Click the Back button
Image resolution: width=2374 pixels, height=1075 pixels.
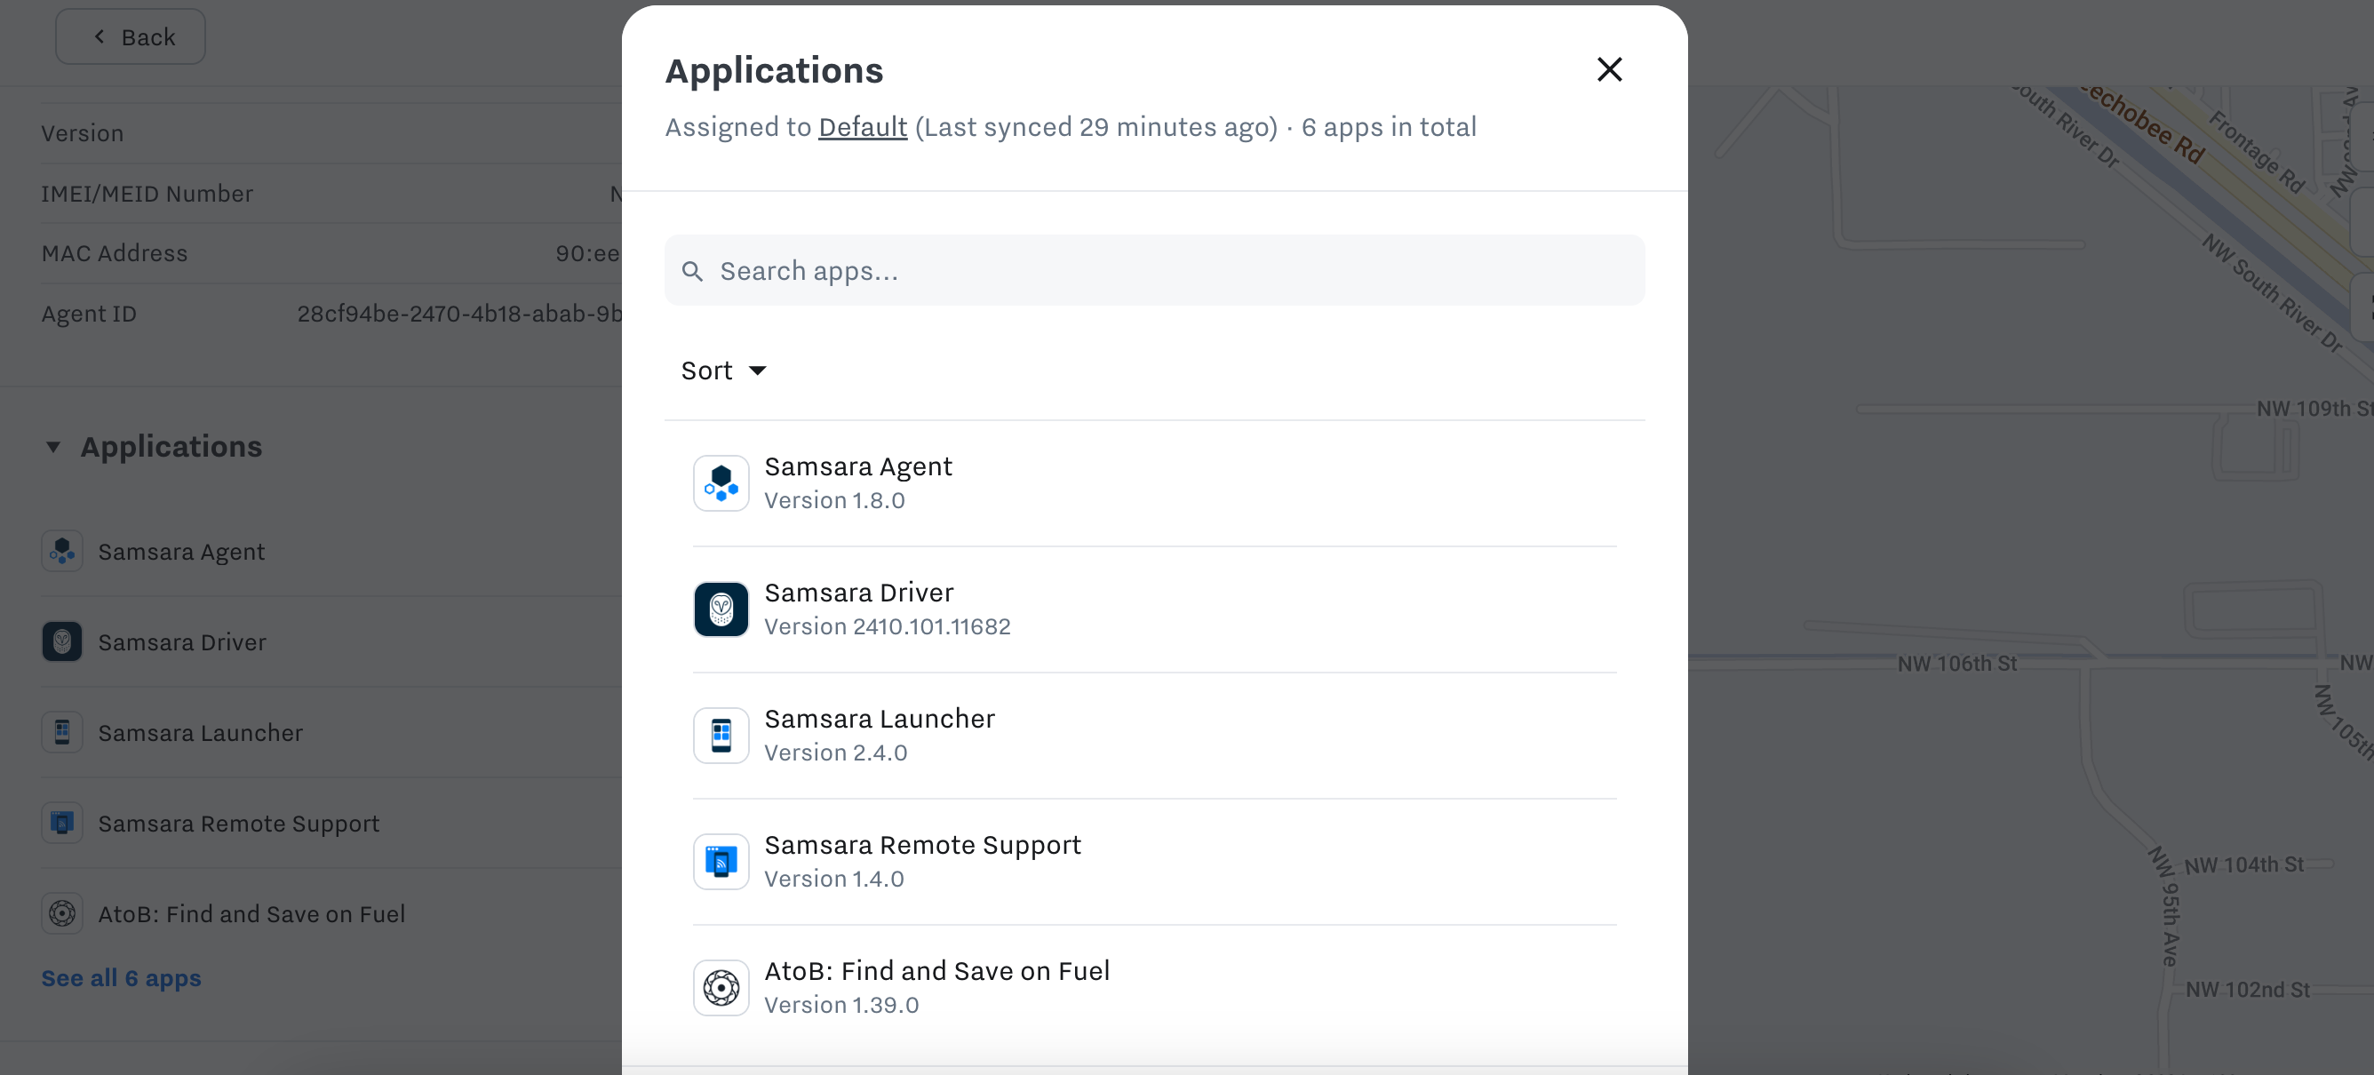click(130, 36)
